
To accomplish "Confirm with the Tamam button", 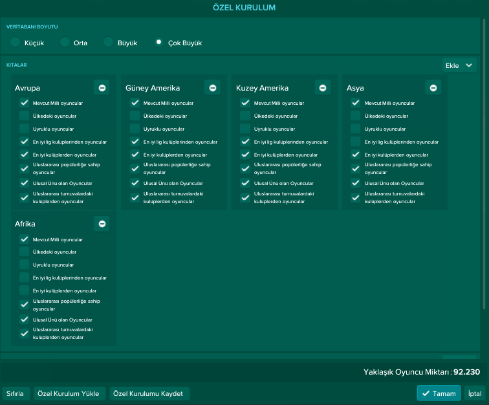I will 439,393.
